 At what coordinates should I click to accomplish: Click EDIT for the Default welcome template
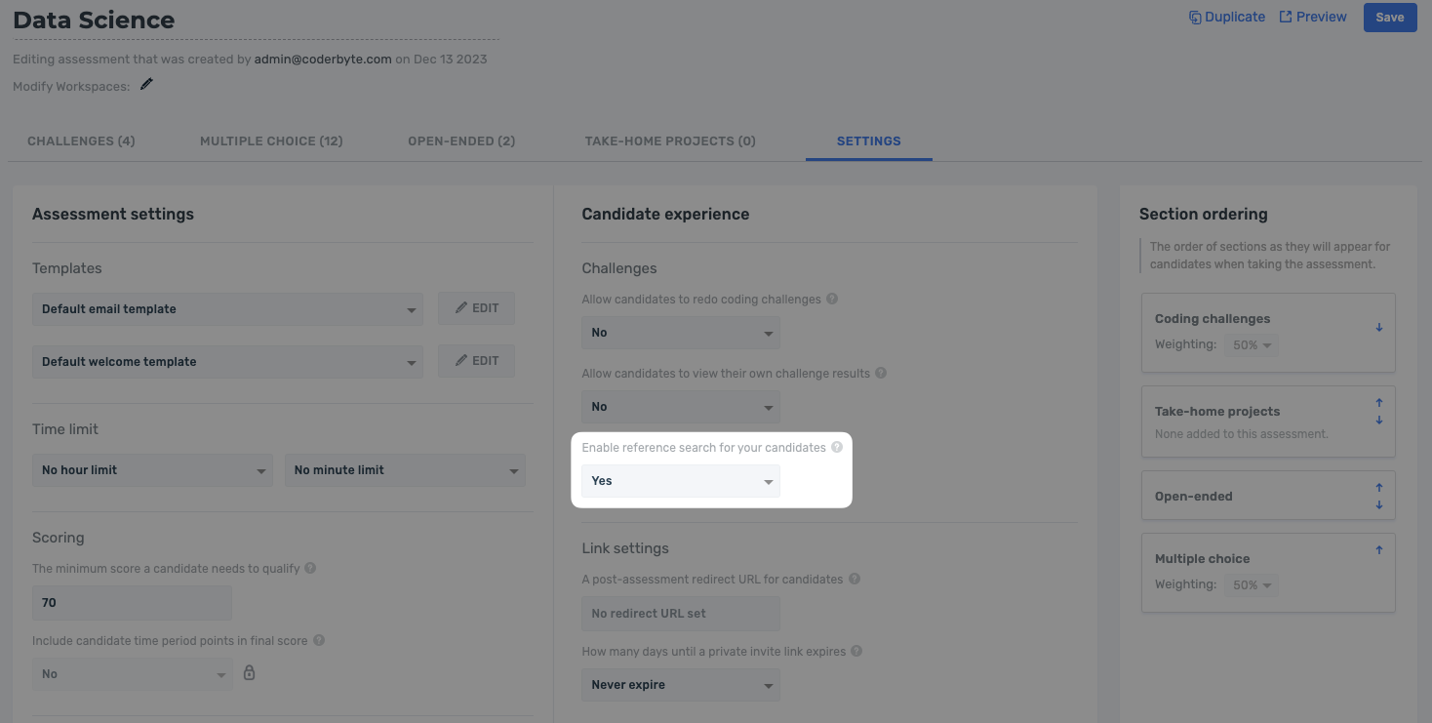[476, 360]
